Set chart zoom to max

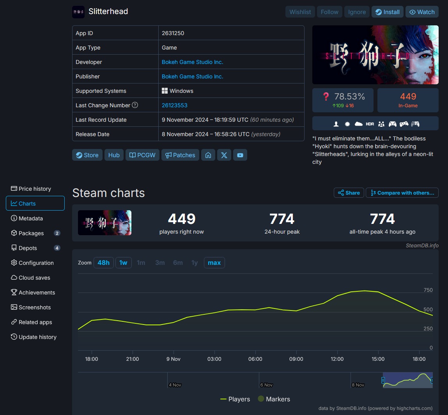tap(214, 262)
